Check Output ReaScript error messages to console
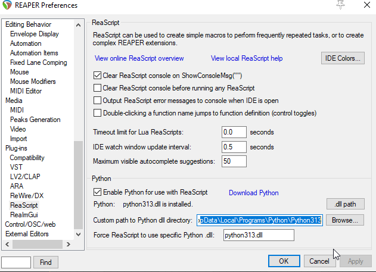Screen dimensions: 376x272 pos(98,100)
